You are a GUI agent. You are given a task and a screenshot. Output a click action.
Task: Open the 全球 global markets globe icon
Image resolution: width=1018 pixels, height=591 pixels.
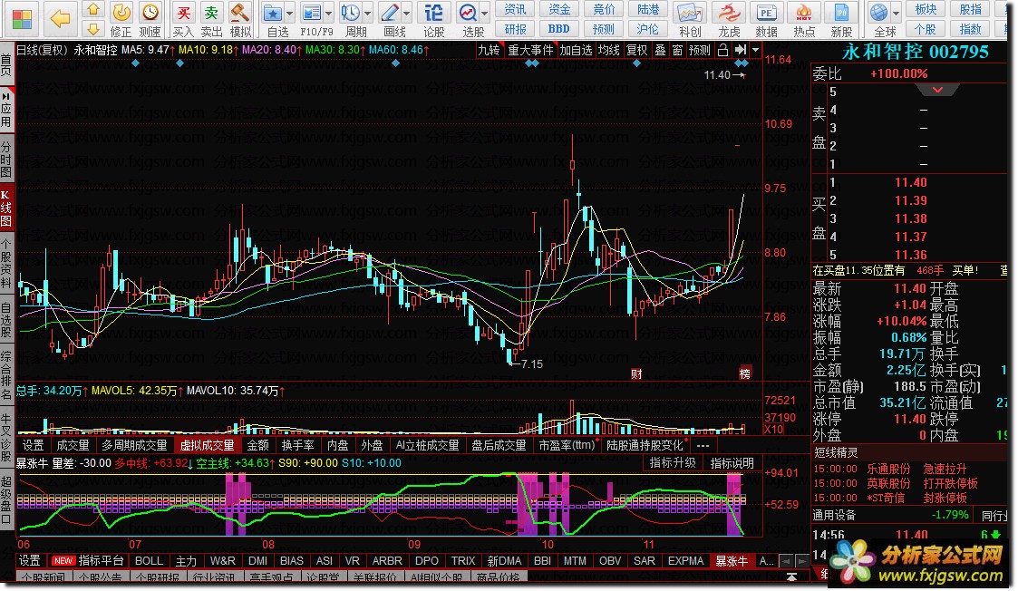click(878, 13)
